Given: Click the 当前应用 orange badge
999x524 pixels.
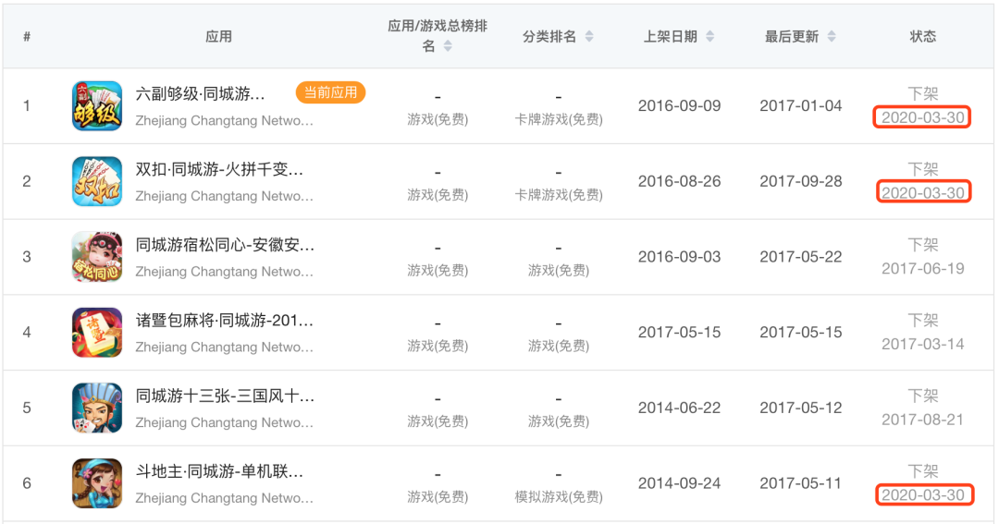Looking at the screenshot, I should (x=330, y=93).
